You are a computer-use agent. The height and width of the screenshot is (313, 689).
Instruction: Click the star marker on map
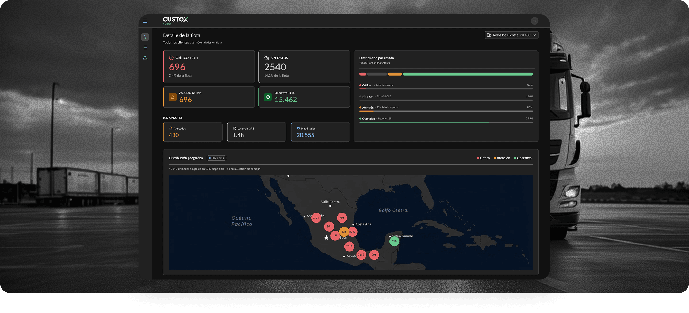coord(326,237)
